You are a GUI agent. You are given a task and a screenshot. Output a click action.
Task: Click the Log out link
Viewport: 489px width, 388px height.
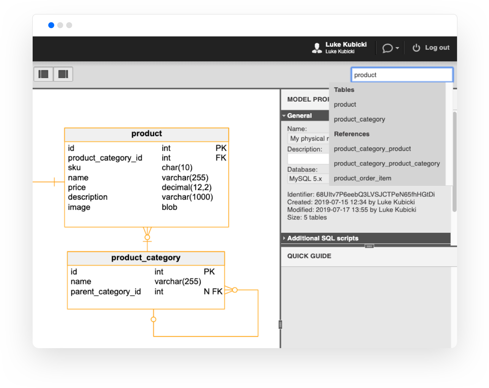coord(437,48)
